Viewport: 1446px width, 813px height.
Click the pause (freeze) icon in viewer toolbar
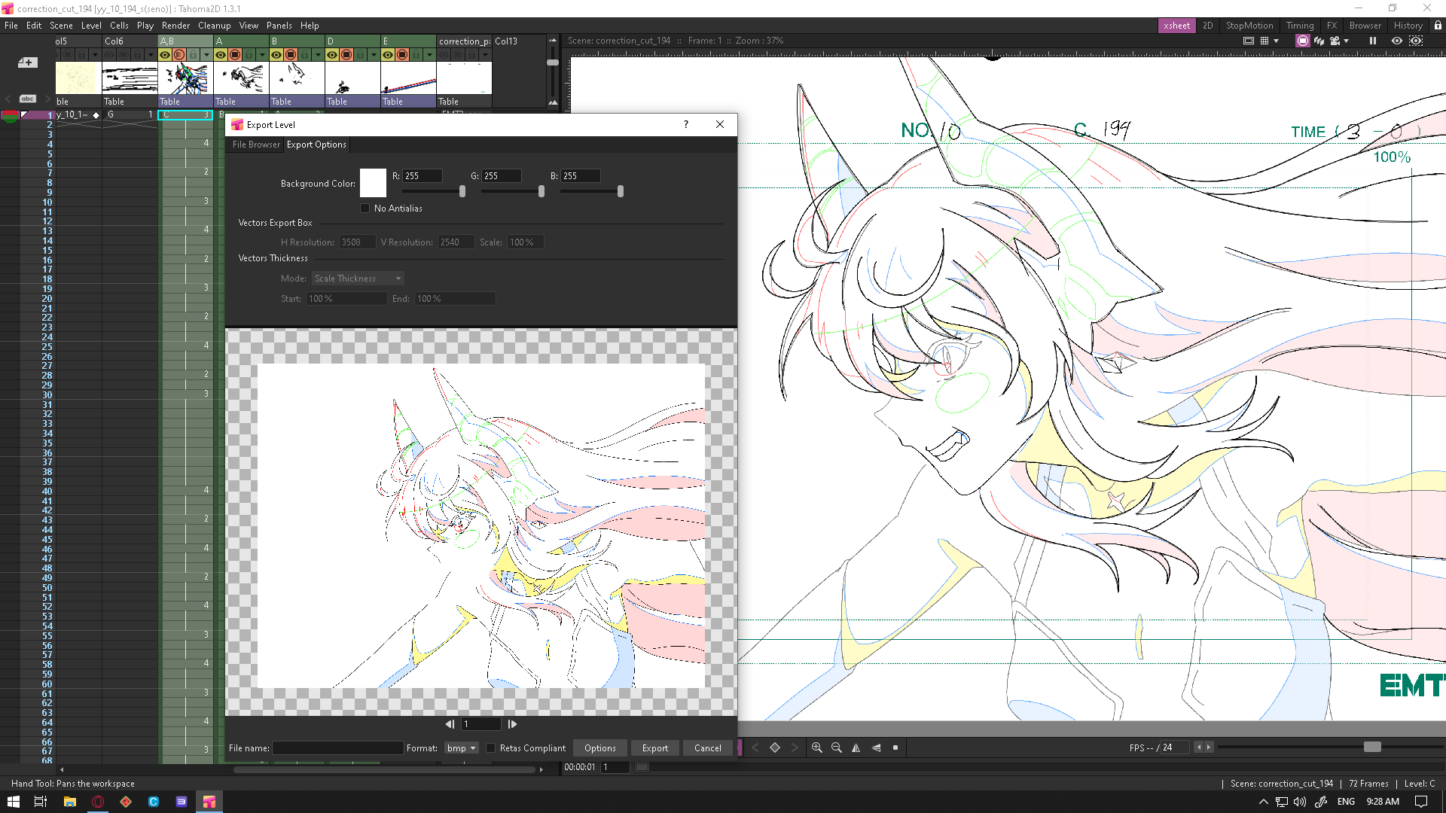[x=1373, y=41]
